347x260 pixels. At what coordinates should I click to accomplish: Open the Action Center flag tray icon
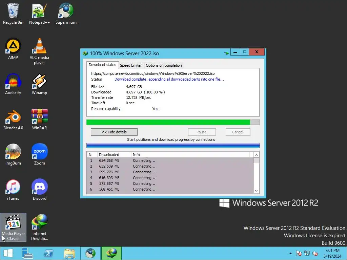[299, 253]
